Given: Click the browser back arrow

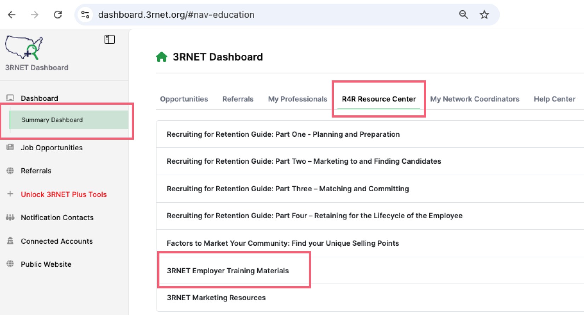Looking at the screenshot, I should point(12,14).
